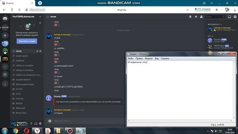Click the reaction under '-p ауф' stop
The width and height of the screenshot is (238, 134).
[57, 45]
